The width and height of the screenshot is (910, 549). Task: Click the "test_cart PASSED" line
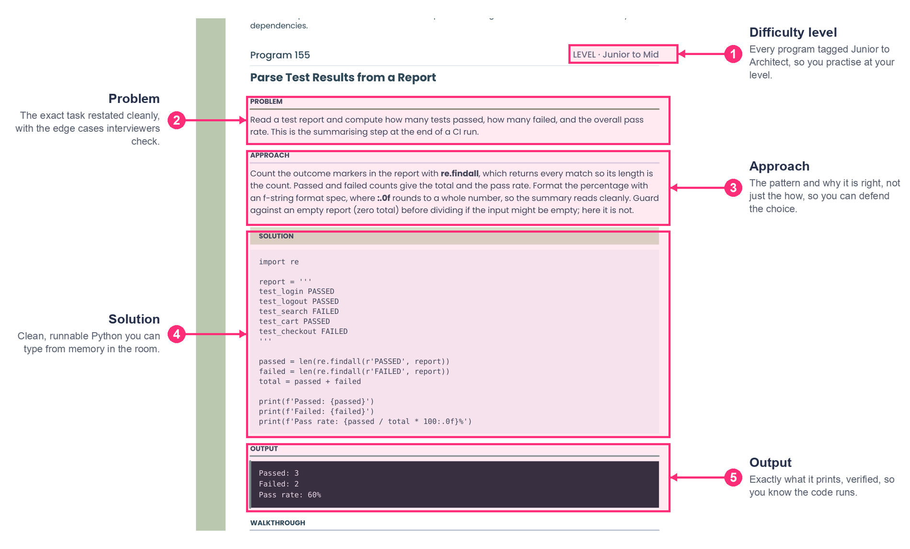tap(294, 322)
